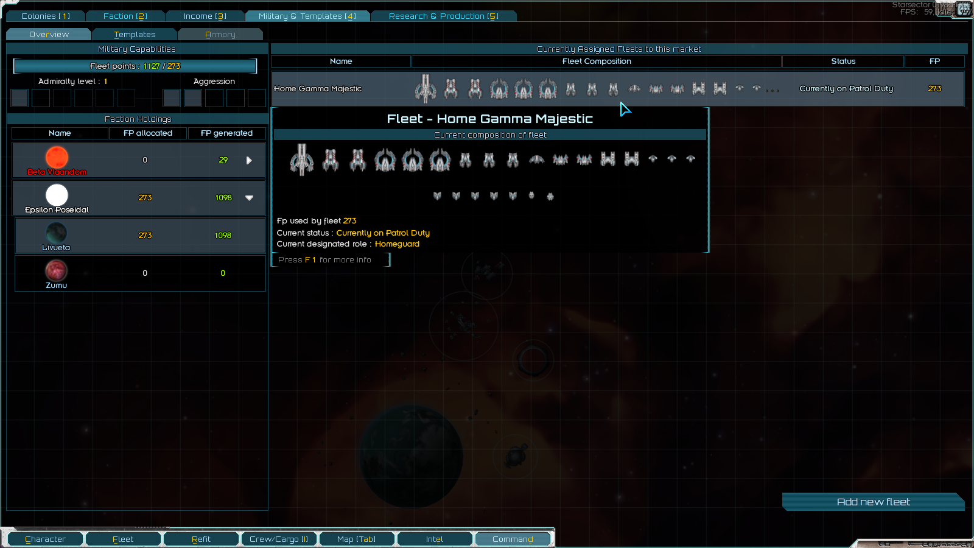Set the second Aggression level box
974x548 pixels.
pyautogui.click(x=193, y=98)
